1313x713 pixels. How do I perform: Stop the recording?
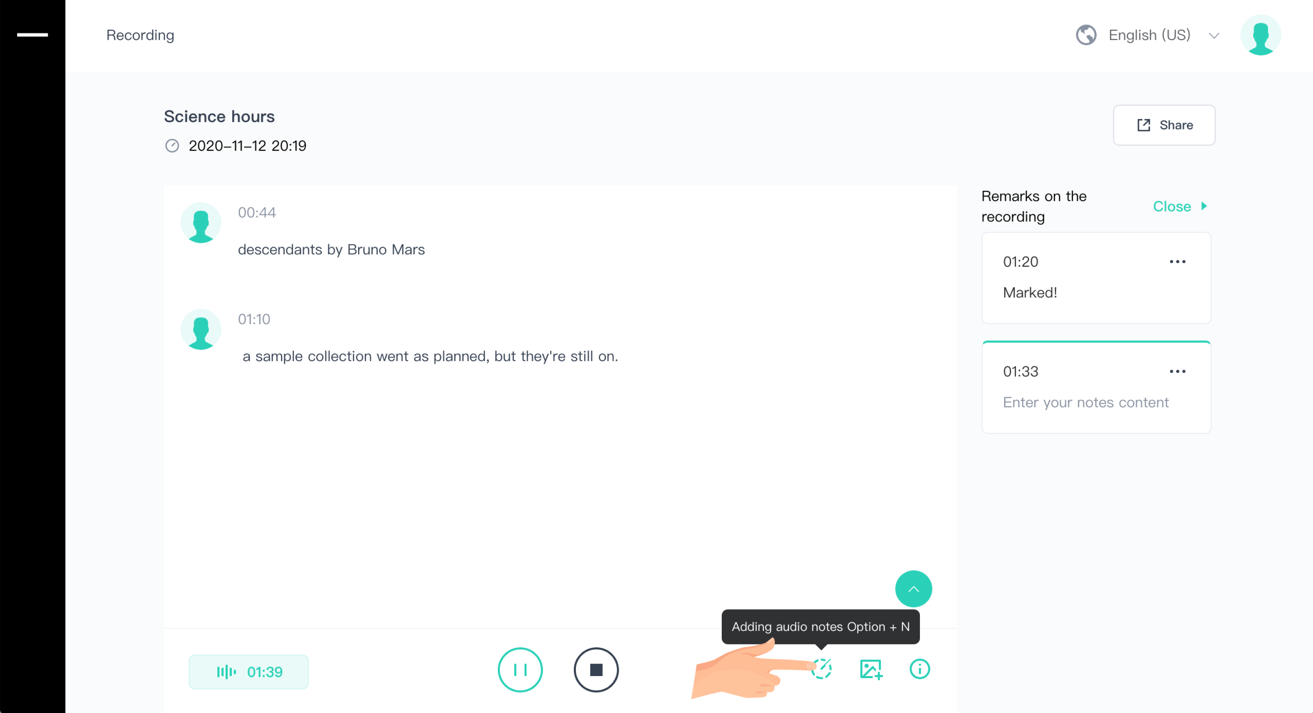(x=596, y=670)
